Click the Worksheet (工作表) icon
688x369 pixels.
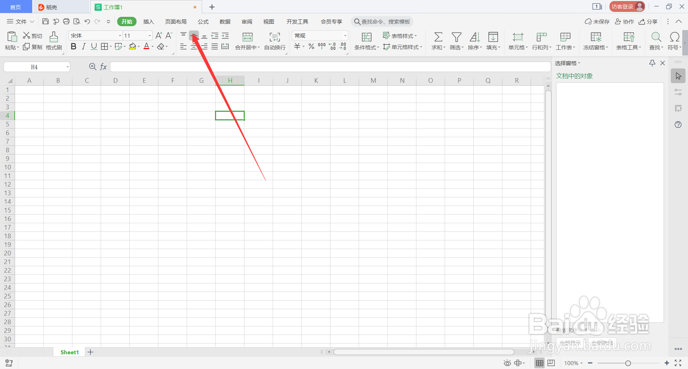coord(565,37)
